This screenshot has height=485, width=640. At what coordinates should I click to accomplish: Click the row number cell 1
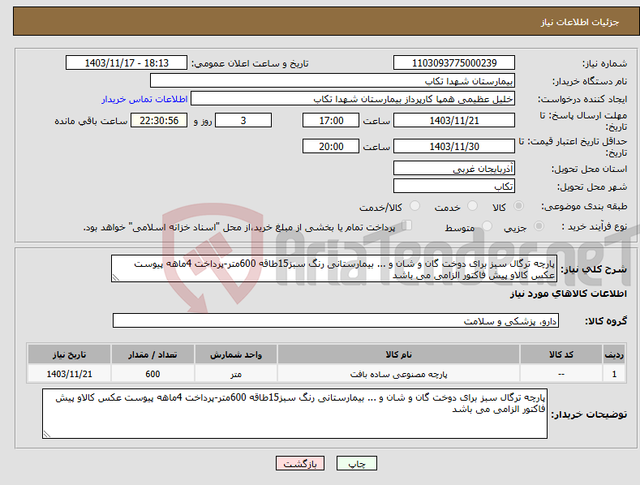(x=614, y=374)
